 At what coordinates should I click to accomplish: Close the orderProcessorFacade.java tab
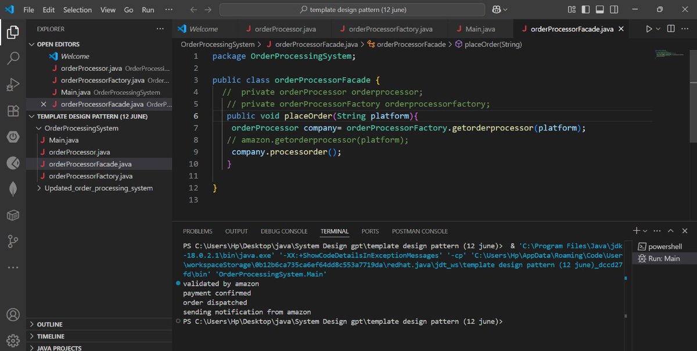click(x=621, y=29)
